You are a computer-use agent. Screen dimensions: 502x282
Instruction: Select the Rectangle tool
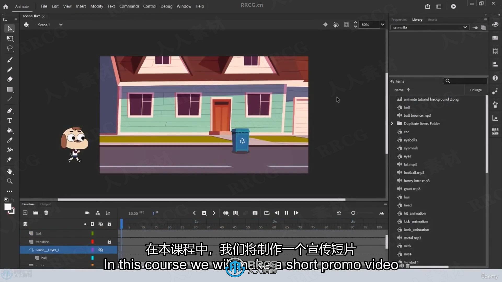10,90
